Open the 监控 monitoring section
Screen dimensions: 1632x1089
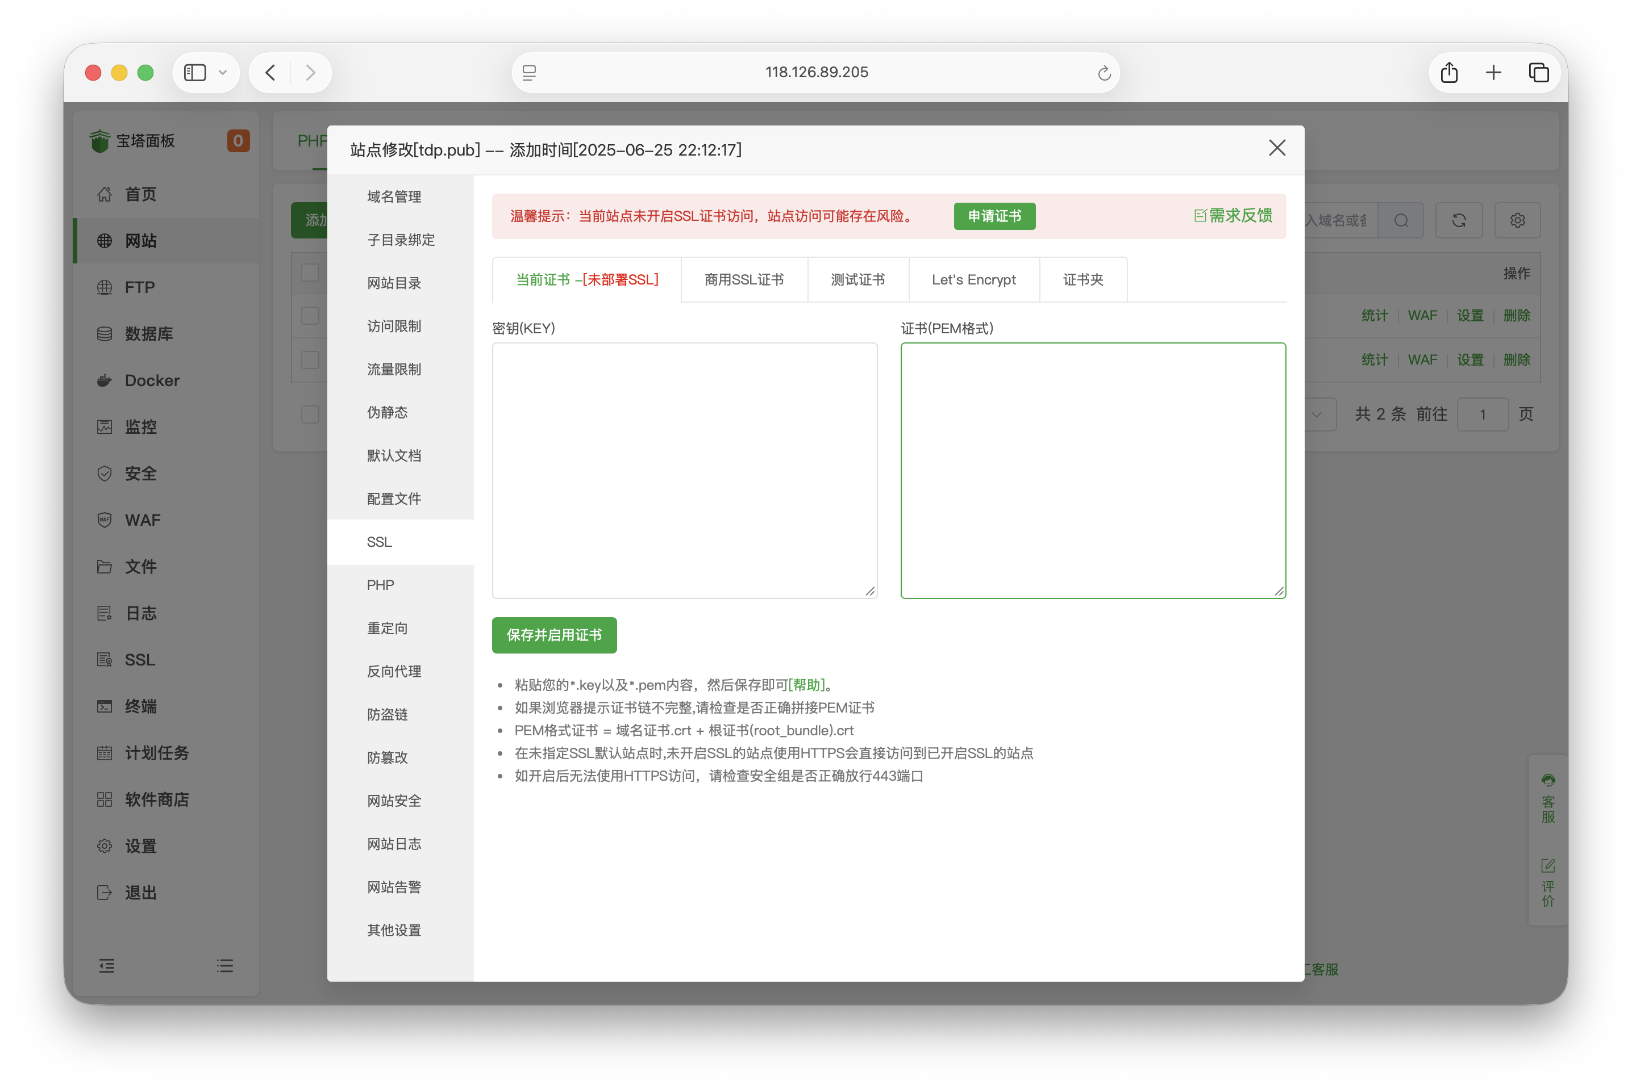(141, 426)
